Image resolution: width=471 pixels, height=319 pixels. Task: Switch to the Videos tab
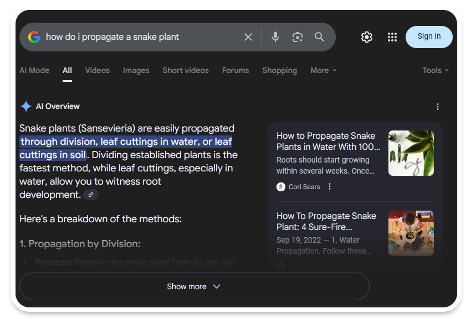(x=98, y=70)
